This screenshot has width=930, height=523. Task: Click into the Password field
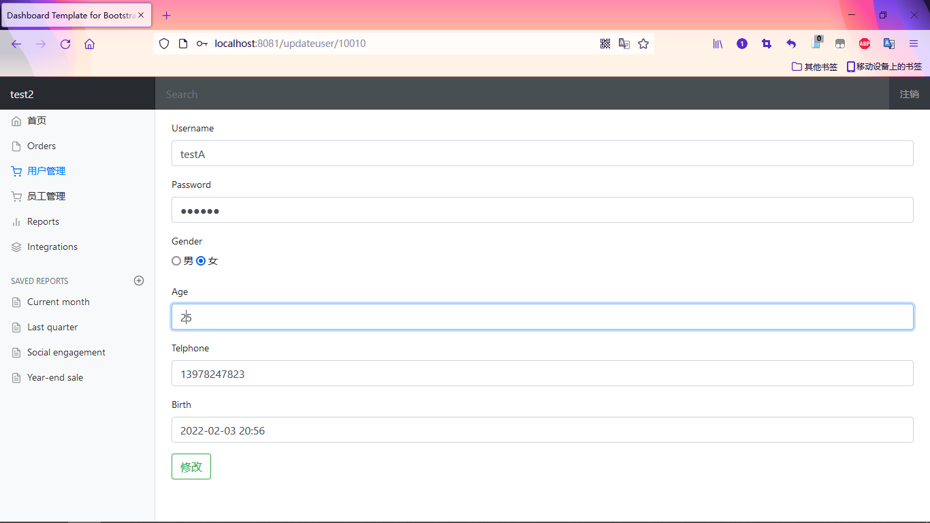click(542, 210)
